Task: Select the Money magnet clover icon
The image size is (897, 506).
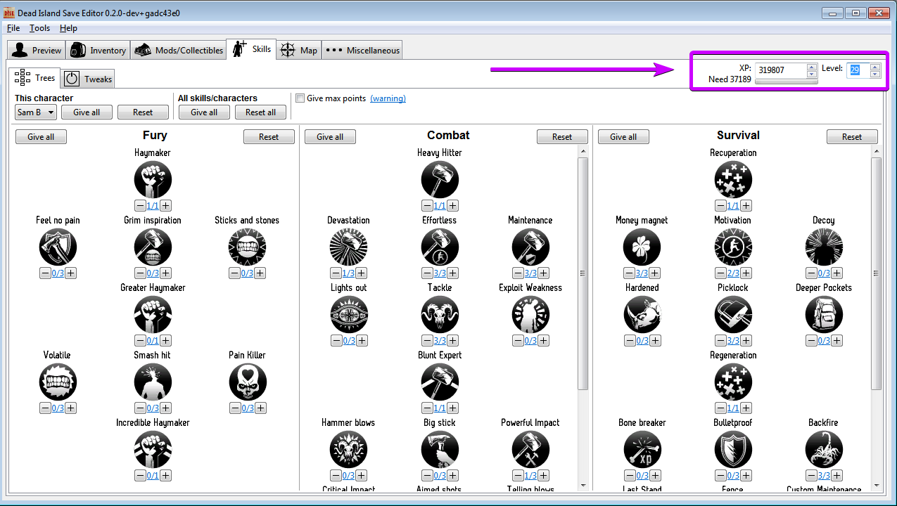Action: tap(642, 247)
